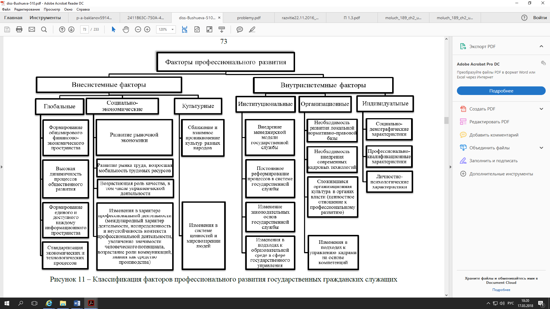Add a sticky note comment icon
The width and height of the screenshot is (550, 309).
pyautogui.click(x=240, y=29)
